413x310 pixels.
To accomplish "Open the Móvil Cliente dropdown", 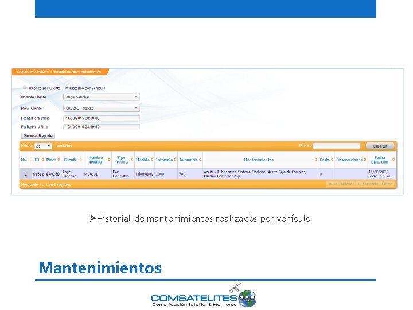I will [102, 108].
